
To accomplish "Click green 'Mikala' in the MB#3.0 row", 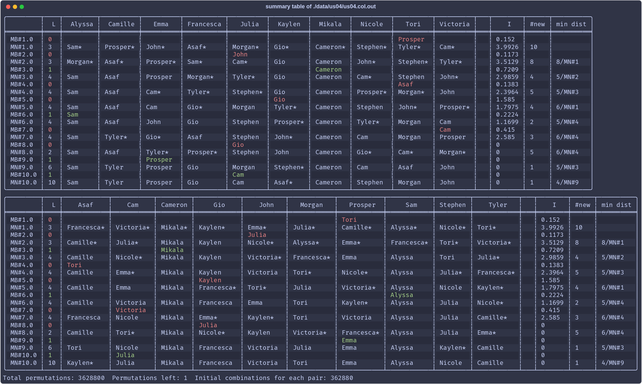I will click(x=172, y=250).
